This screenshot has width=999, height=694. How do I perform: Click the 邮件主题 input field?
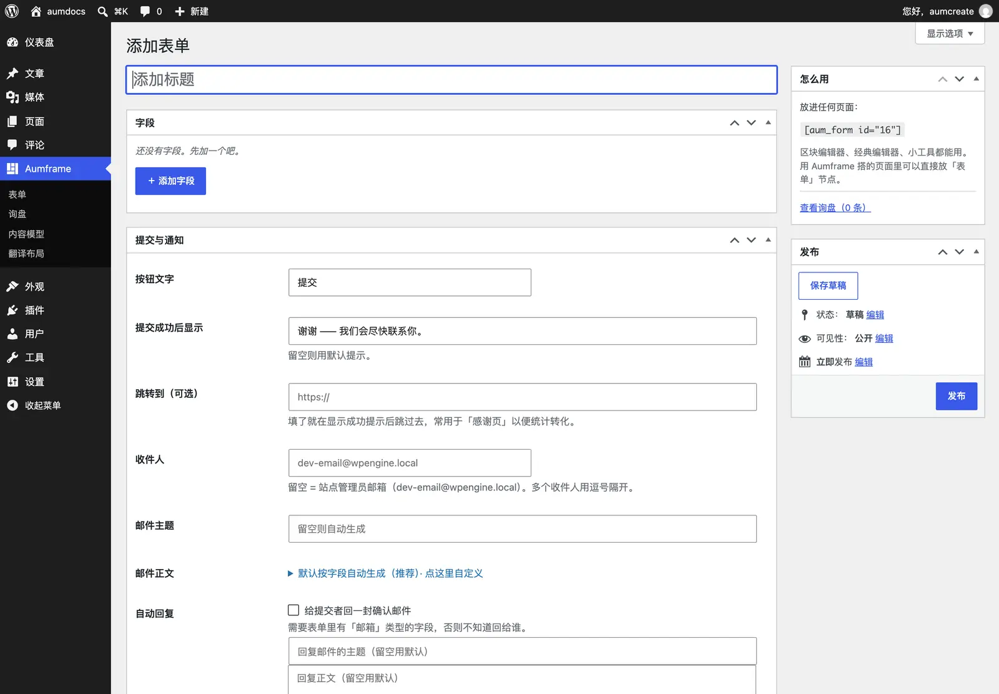(x=523, y=529)
